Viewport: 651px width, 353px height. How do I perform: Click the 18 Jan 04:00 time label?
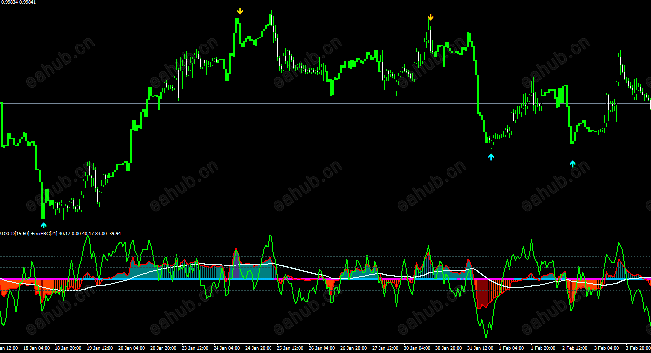[x=37, y=348]
